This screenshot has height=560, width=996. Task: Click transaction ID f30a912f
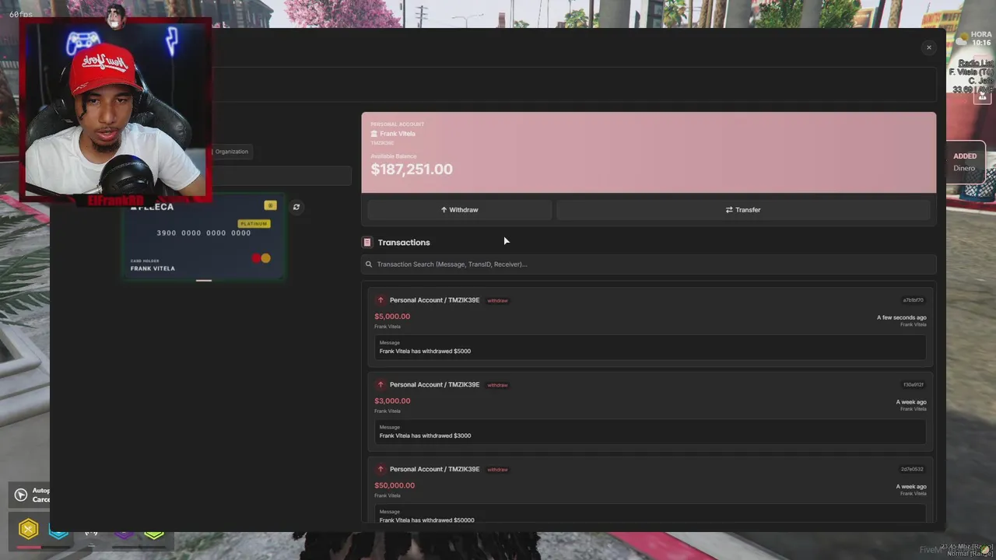(913, 385)
